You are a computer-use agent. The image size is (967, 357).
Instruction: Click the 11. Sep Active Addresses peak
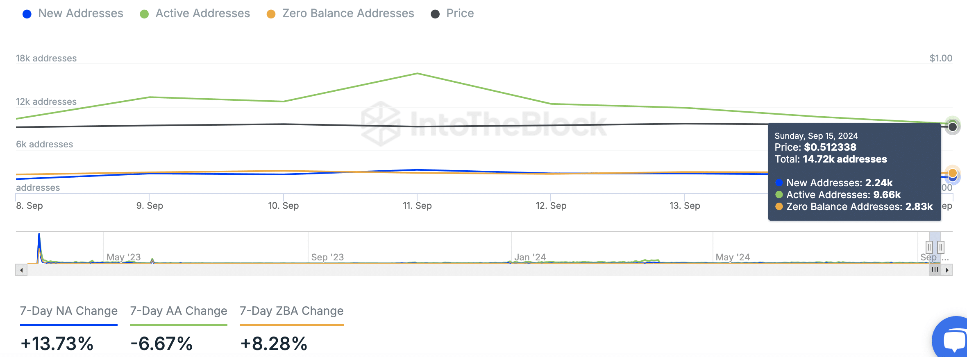pos(417,74)
